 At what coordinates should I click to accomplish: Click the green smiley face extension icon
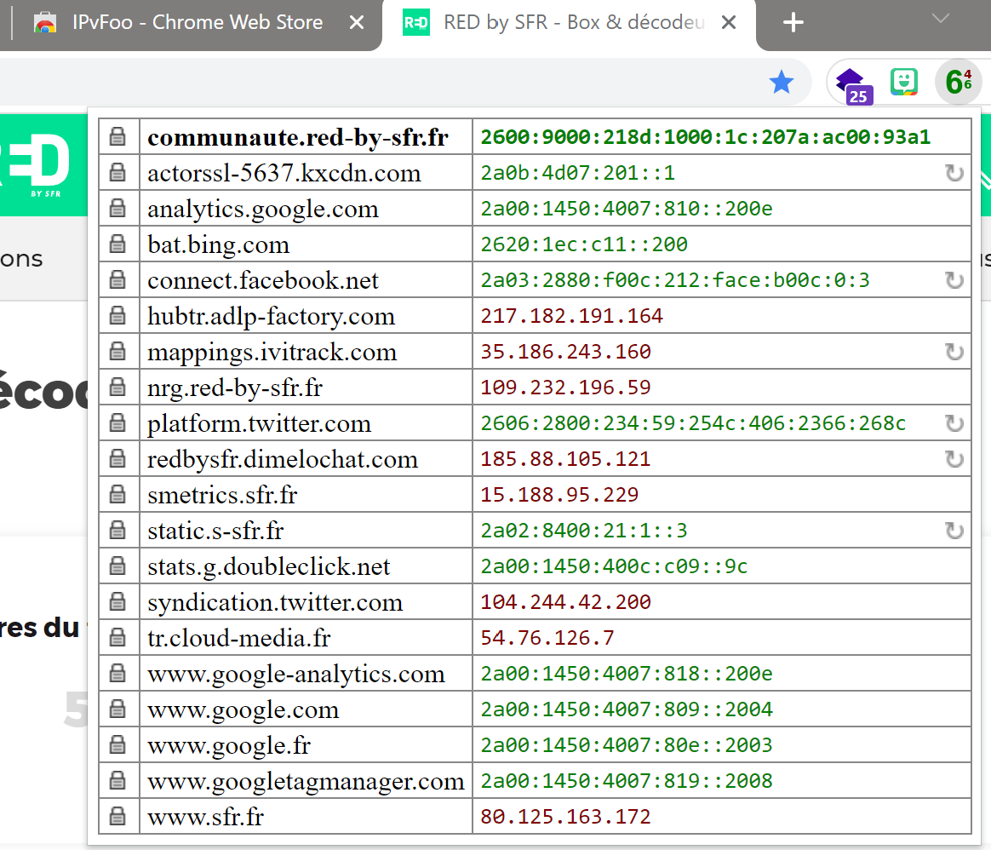click(x=903, y=82)
